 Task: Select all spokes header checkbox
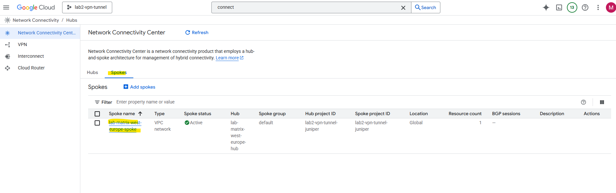coord(97,114)
